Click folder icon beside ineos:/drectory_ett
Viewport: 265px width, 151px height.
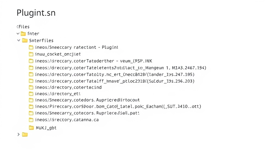click(x=31, y=94)
